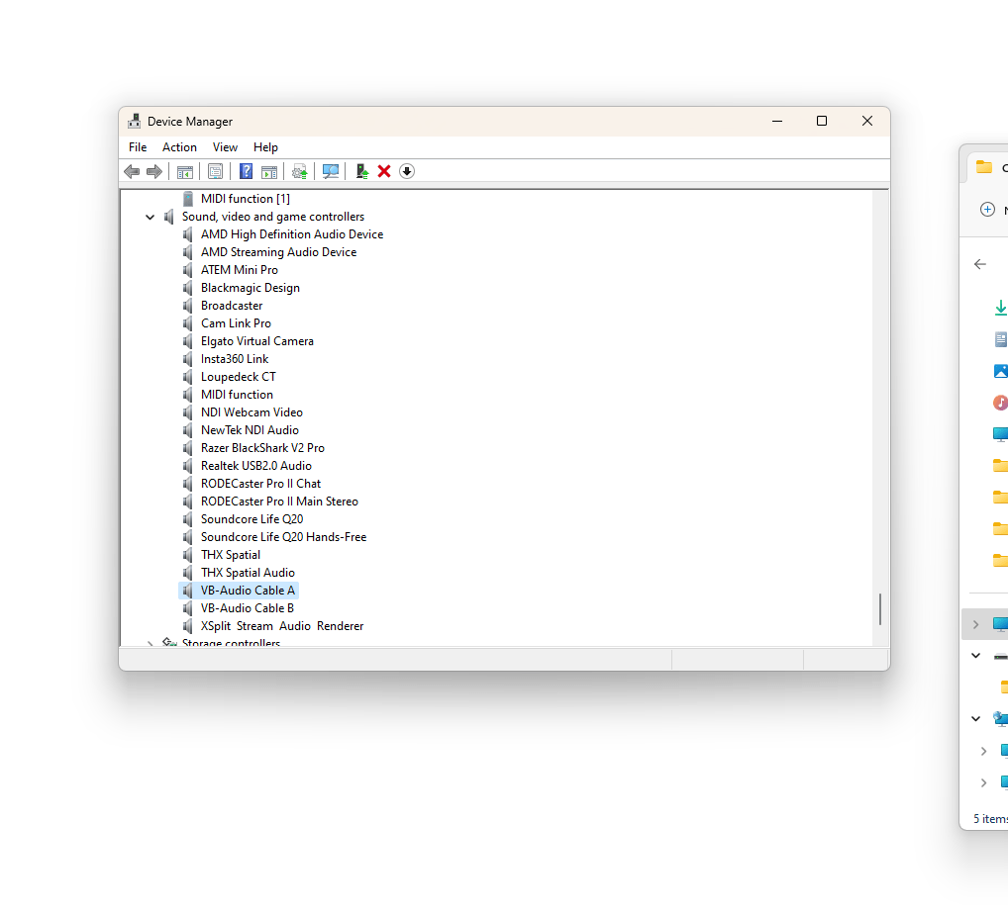
Task: Open the File menu
Action: pyautogui.click(x=138, y=147)
